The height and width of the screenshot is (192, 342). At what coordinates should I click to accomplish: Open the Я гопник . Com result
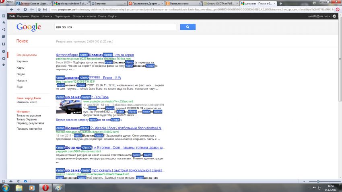coord(110,147)
